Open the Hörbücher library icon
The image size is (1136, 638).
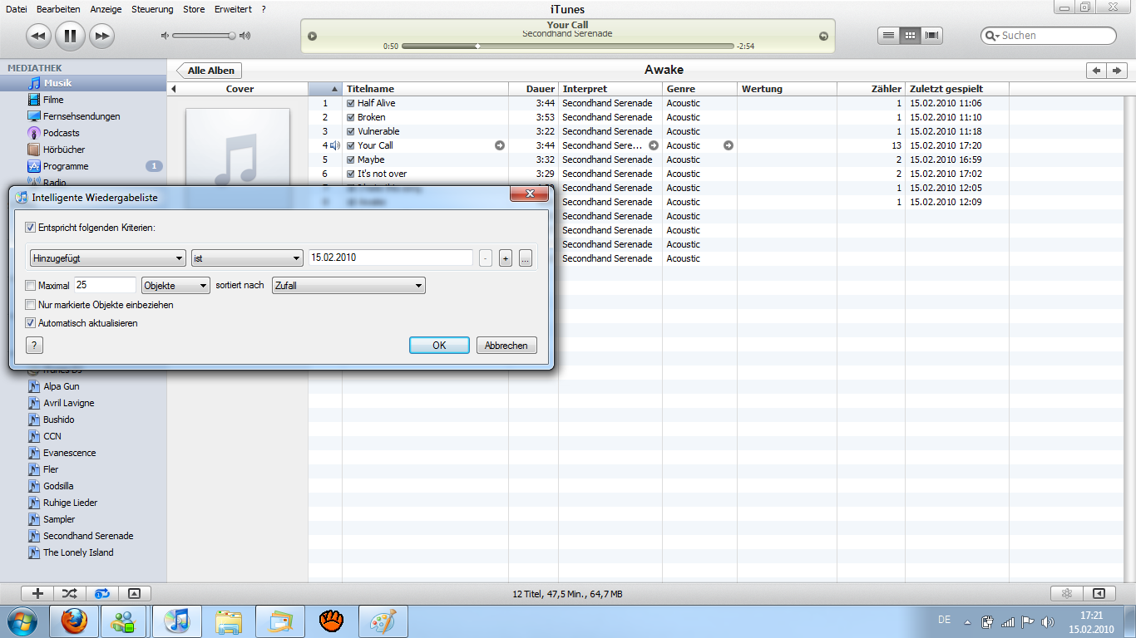point(34,150)
